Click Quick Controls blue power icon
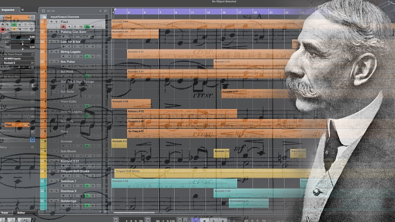Image resolution: width=395 pixels, height=222 pixels. (x=33, y=140)
